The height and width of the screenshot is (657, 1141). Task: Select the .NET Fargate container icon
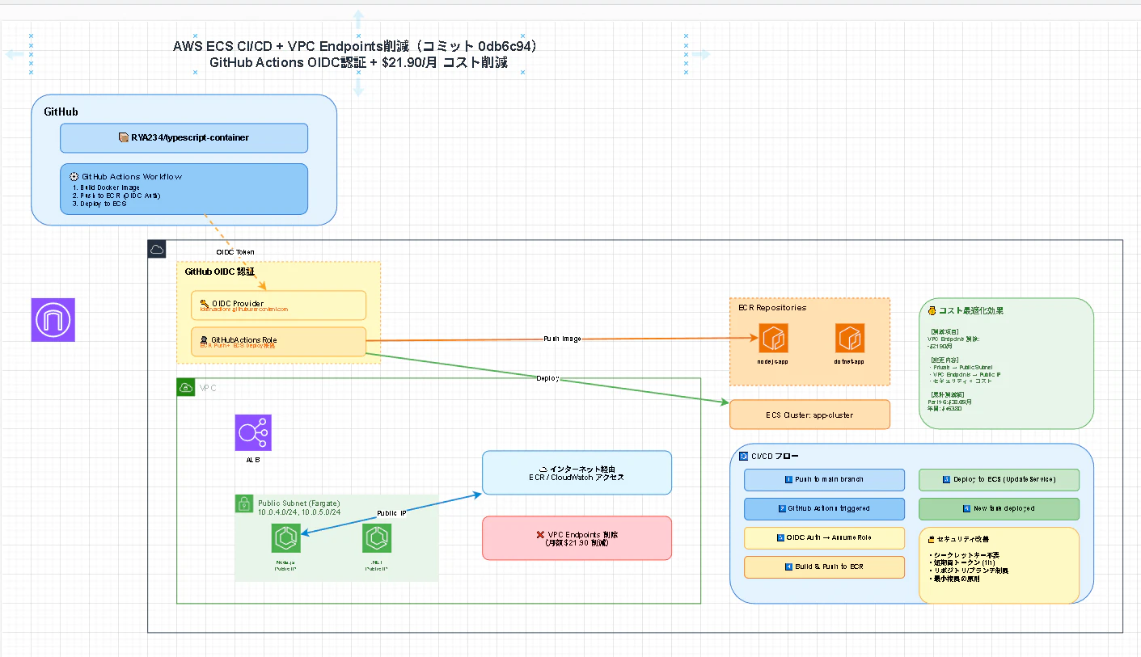click(x=377, y=537)
